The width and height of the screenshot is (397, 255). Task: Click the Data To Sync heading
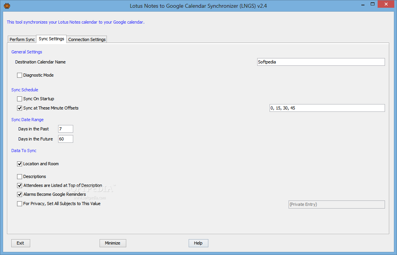click(24, 151)
